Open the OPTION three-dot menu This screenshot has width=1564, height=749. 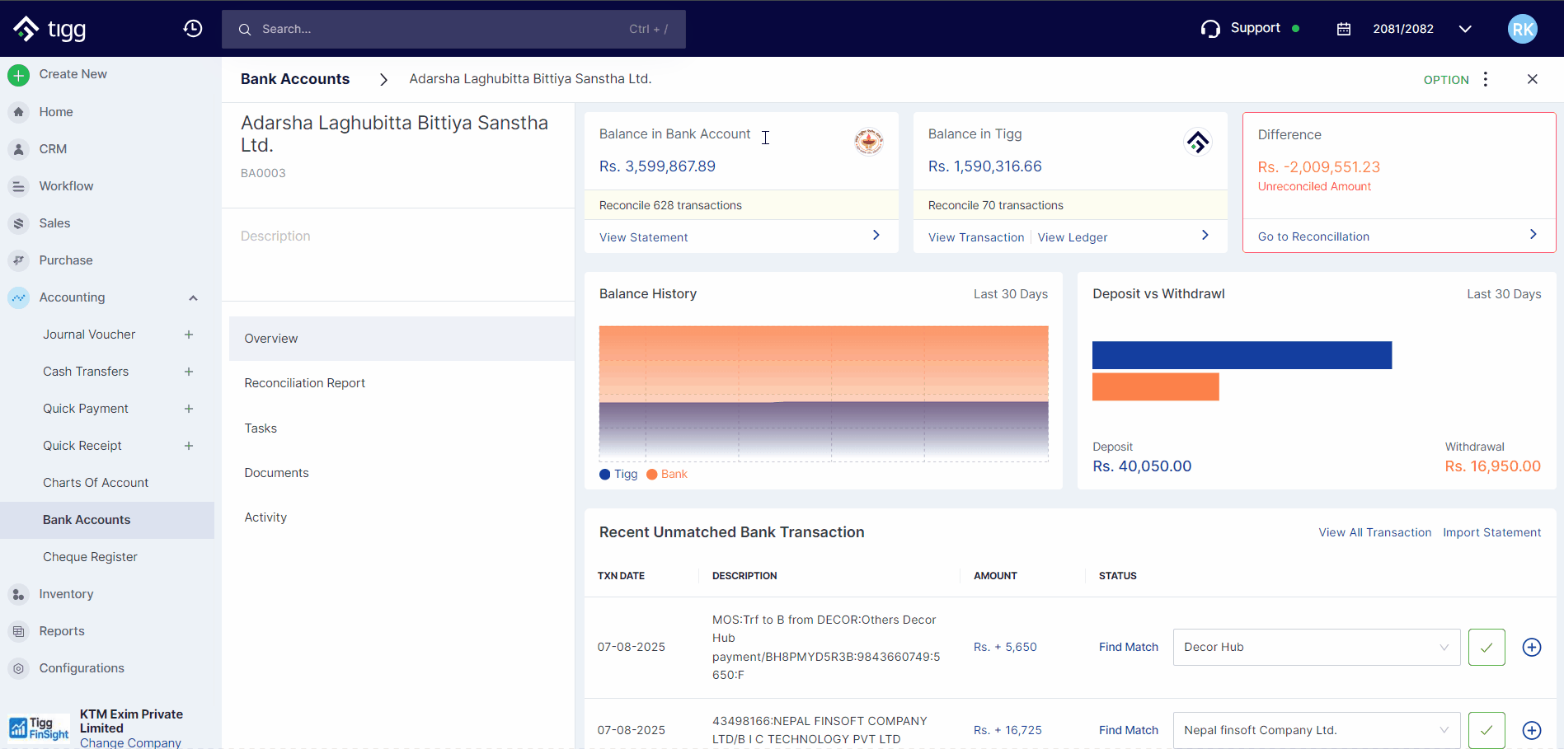1486,79
